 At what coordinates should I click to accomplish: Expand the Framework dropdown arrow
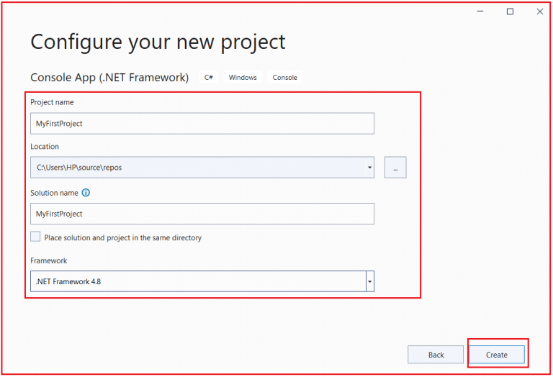[x=369, y=281]
